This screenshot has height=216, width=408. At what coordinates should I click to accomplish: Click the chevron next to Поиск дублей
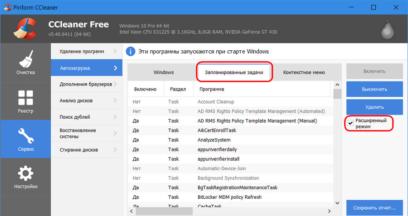[115, 117]
